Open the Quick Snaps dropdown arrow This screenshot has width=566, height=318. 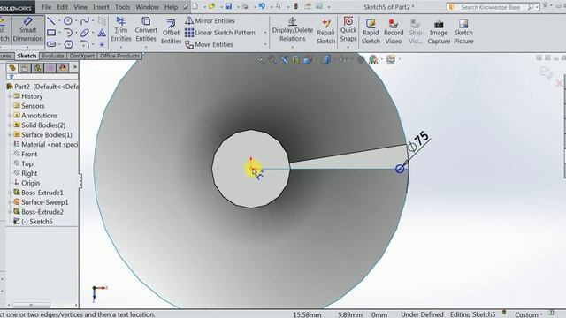click(348, 47)
